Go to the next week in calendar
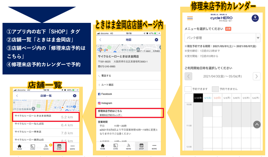This screenshot has width=268, height=157. (257, 76)
